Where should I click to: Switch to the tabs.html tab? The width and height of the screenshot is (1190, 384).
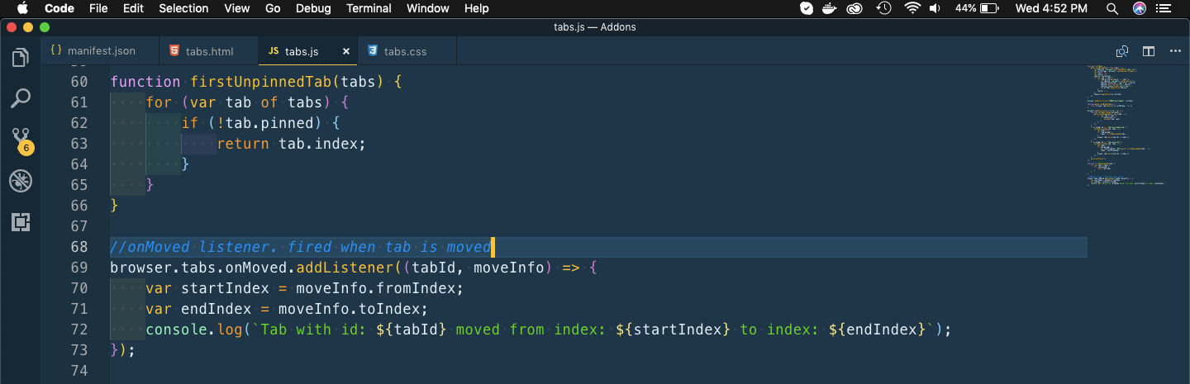(x=210, y=51)
